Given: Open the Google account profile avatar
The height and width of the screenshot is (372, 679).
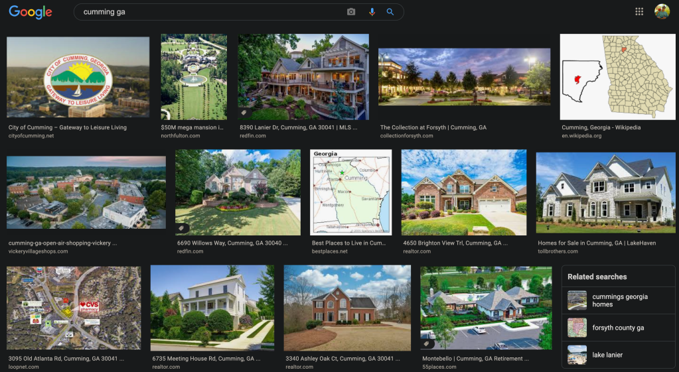Looking at the screenshot, I should point(662,11).
